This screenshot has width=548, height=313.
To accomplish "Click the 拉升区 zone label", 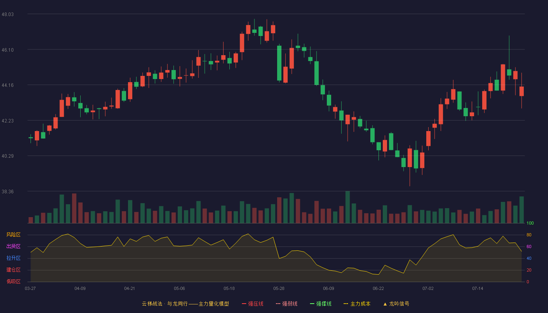I will (13, 258).
